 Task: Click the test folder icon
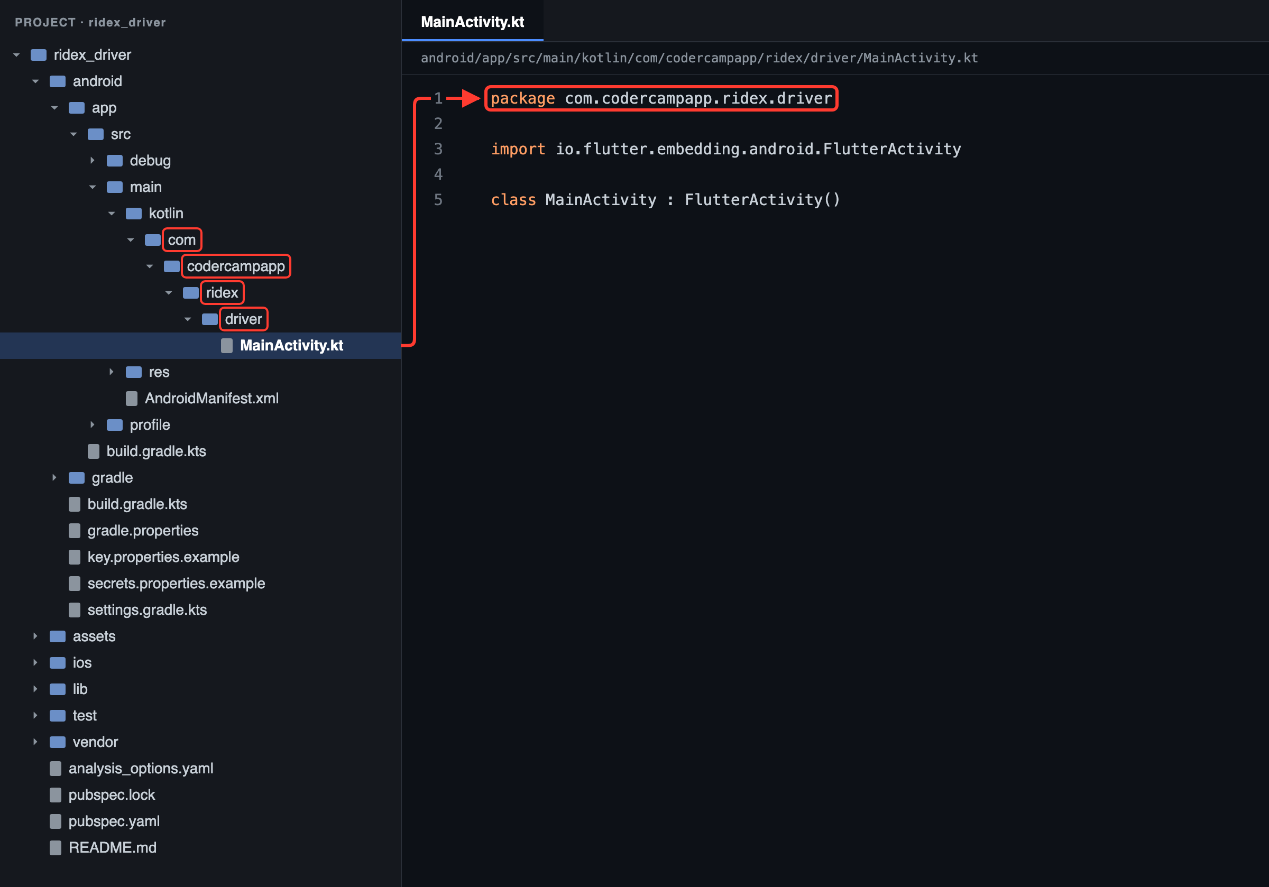[58, 716]
